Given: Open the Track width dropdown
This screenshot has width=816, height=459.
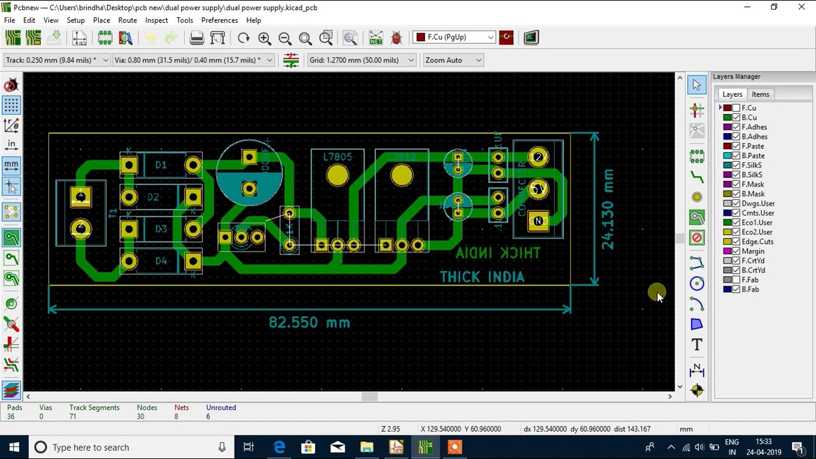Looking at the screenshot, I should tap(56, 60).
